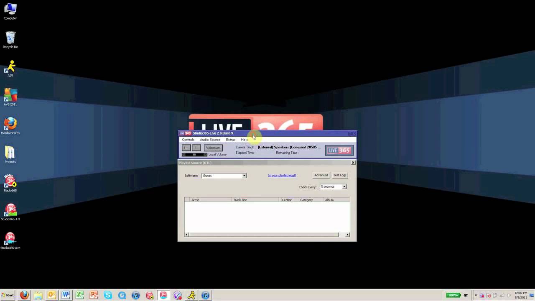Launch the Radio365 desktop shortcut
The width and height of the screenshot is (535, 301).
[x=10, y=184]
